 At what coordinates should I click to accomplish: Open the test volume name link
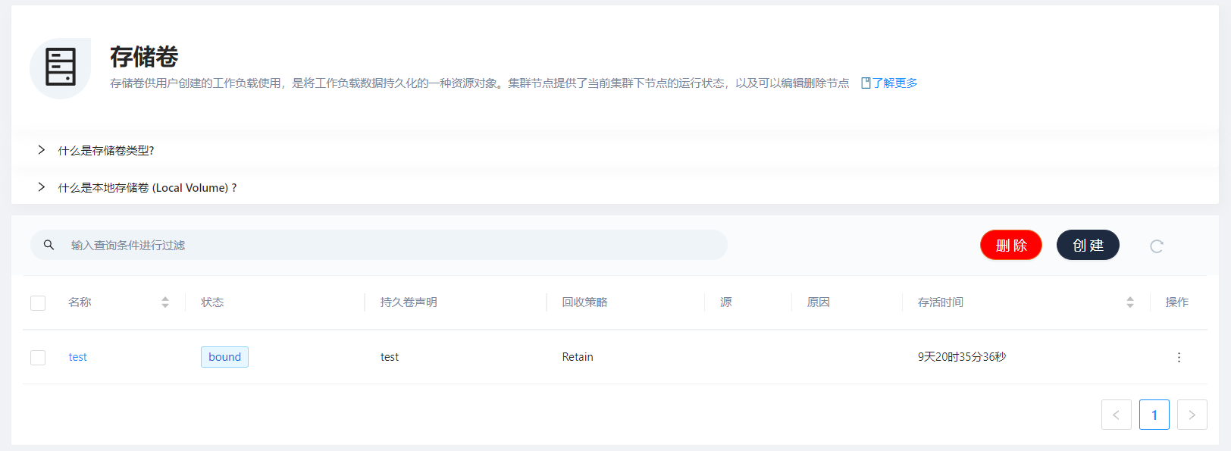click(x=77, y=357)
